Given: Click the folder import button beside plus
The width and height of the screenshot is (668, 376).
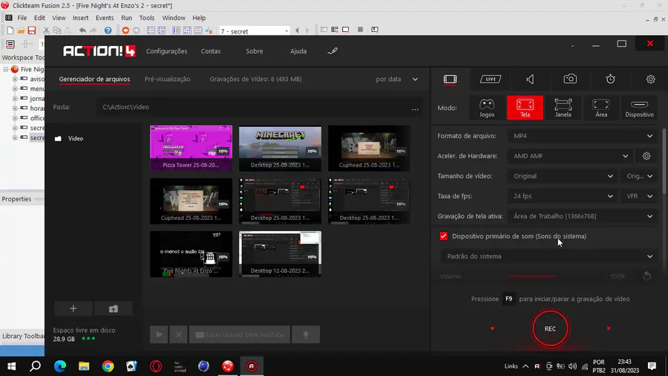Looking at the screenshot, I should coord(114,308).
